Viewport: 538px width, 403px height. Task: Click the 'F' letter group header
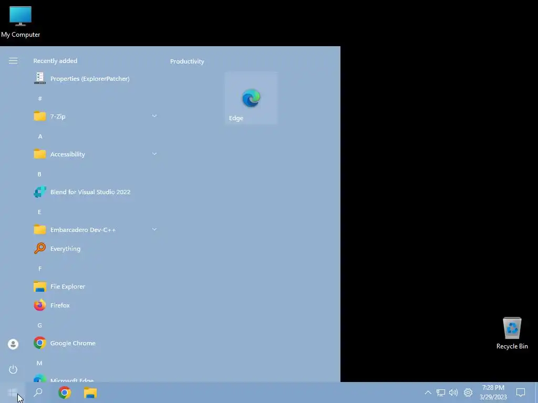click(40, 269)
